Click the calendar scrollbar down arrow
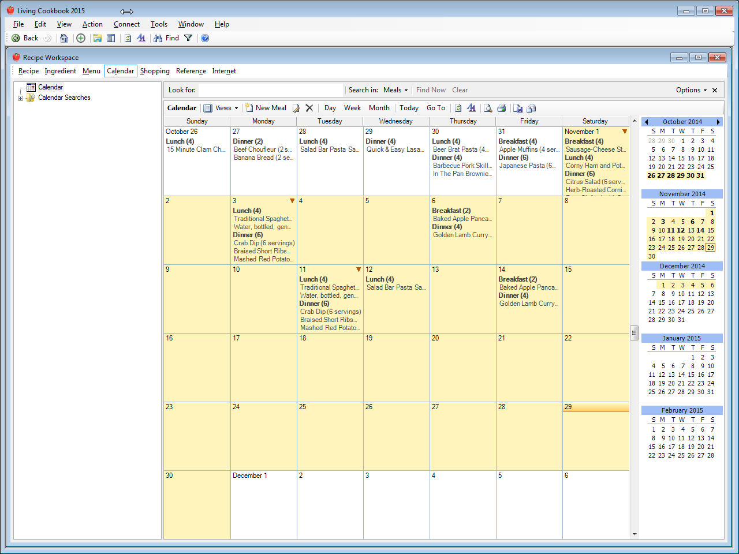Image resolution: width=739 pixels, height=554 pixels. pyautogui.click(x=635, y=534)
